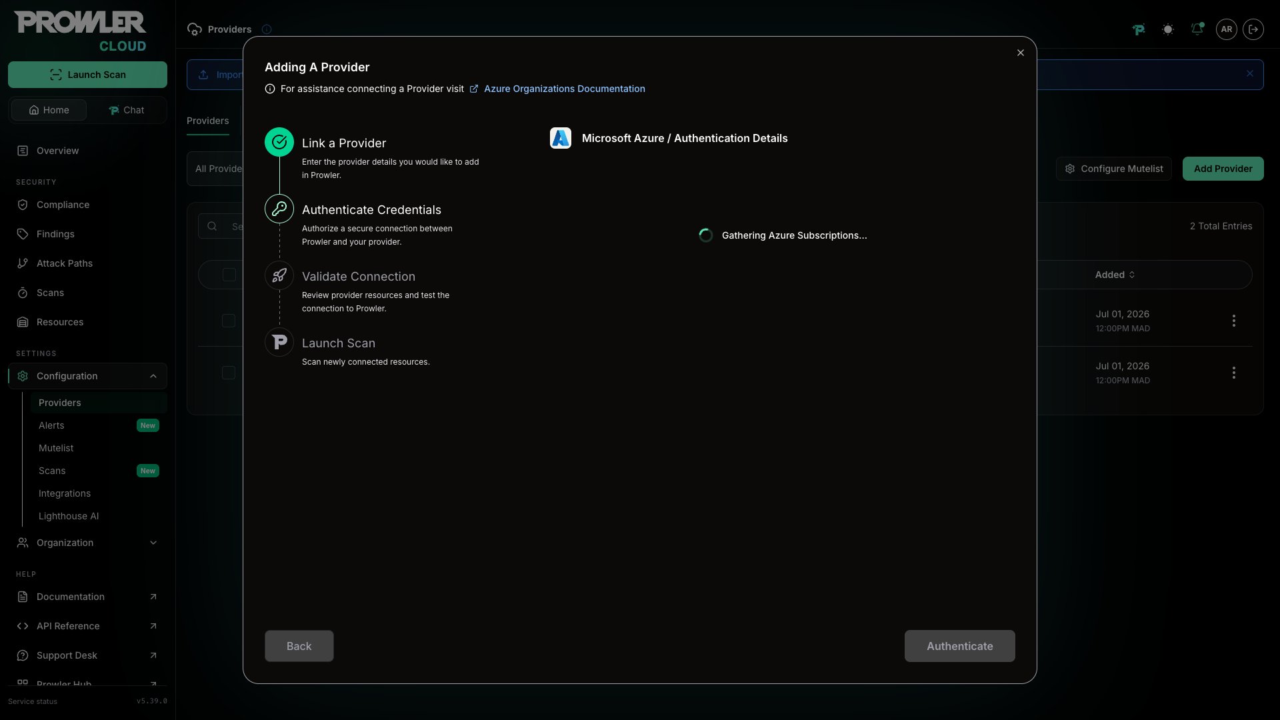Click the Resources icon in sidebar

point(23,322)
